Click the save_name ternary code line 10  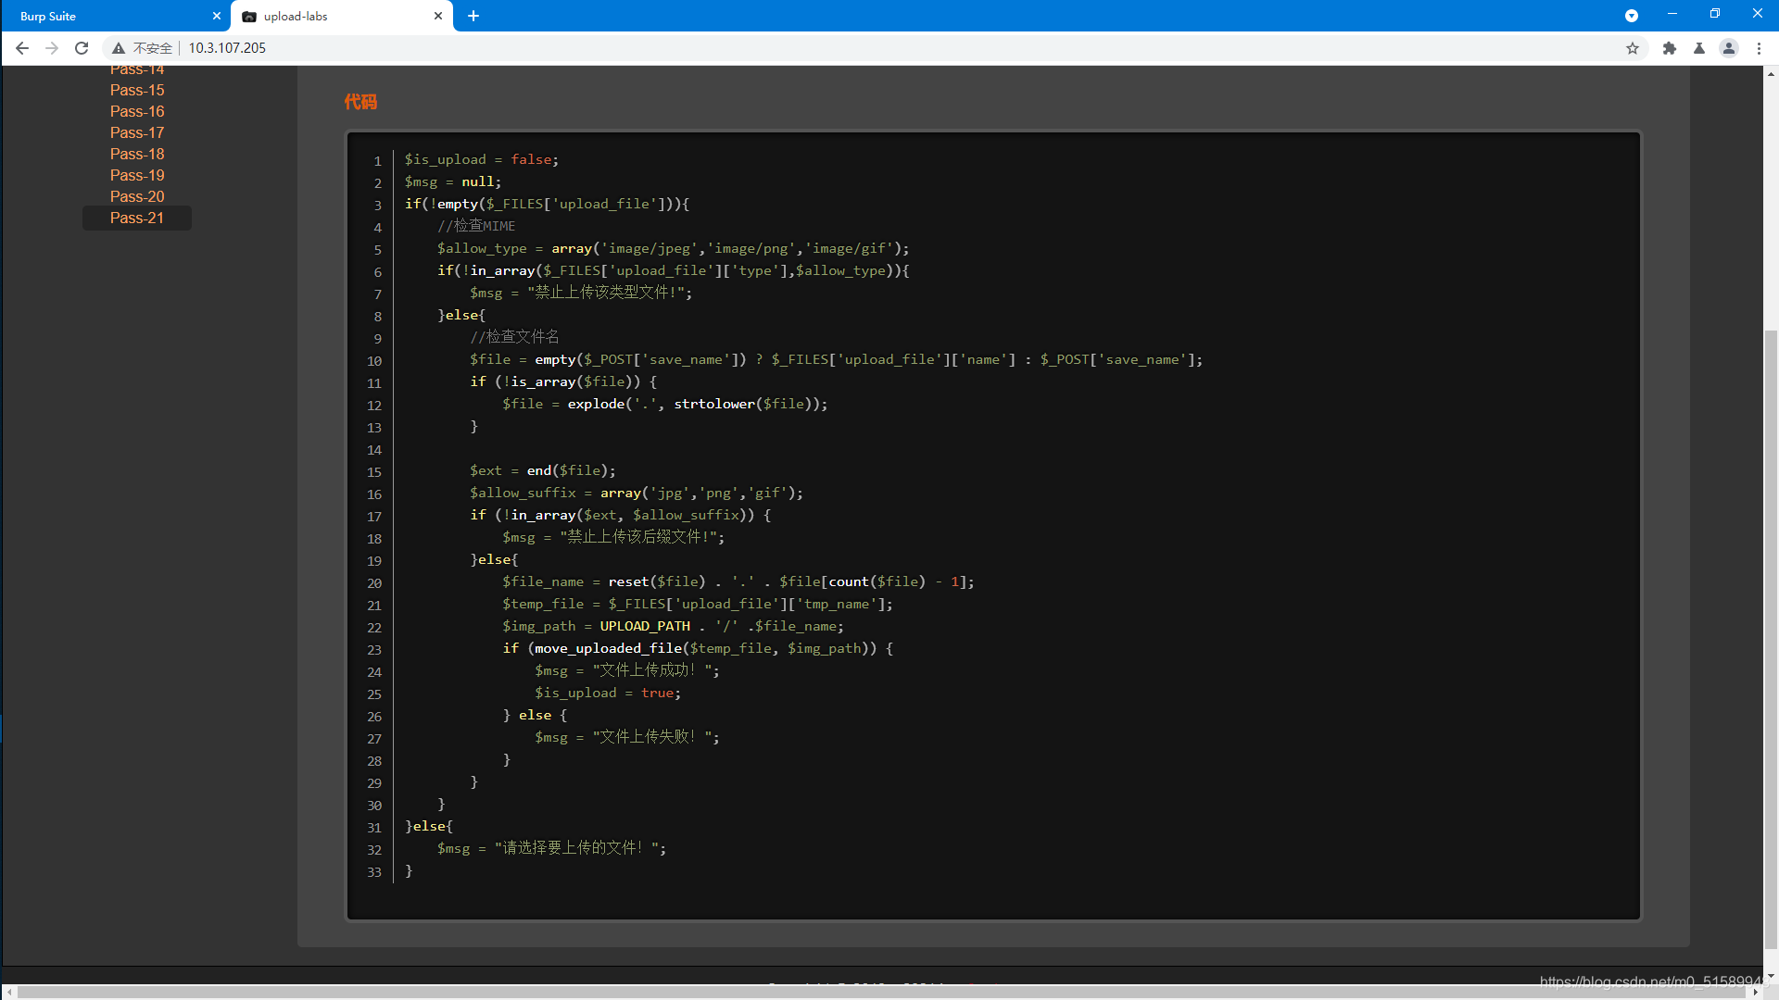[x=836, y=359]
